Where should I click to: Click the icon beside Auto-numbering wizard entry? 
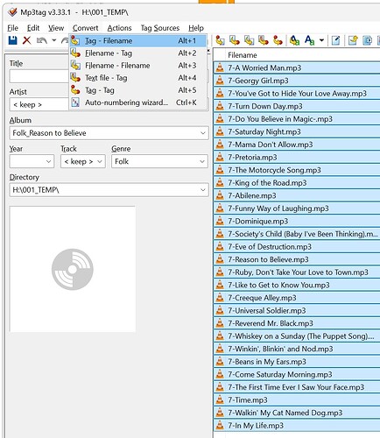(x=75, y=102)
